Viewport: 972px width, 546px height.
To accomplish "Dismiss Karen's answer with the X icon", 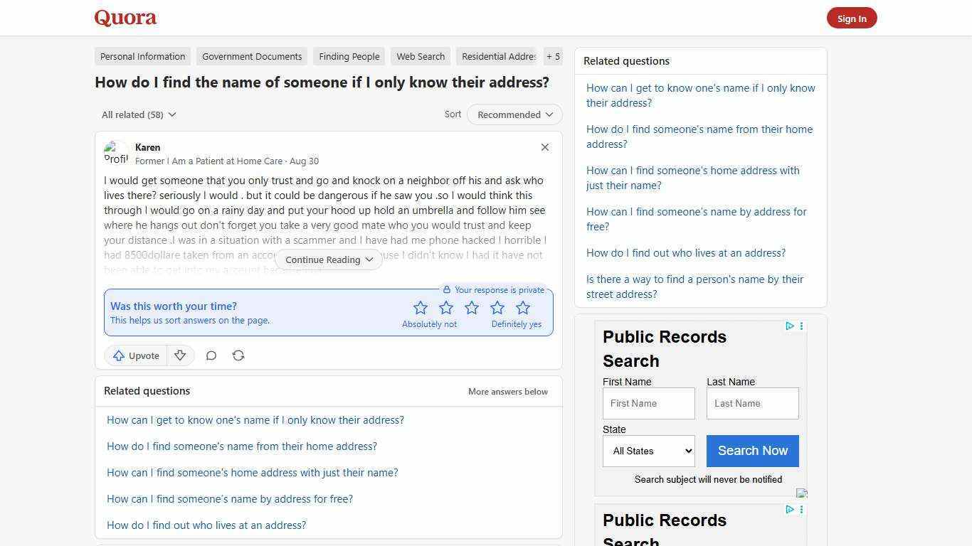I will click(x=544, y=147).
